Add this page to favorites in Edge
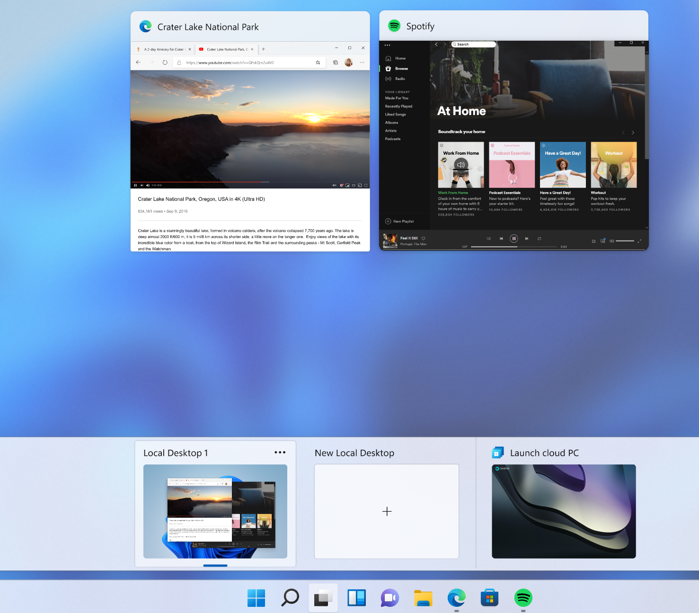The width and height of the screenshot is (699, 613). pyautogui.click(x=318, y=62)
